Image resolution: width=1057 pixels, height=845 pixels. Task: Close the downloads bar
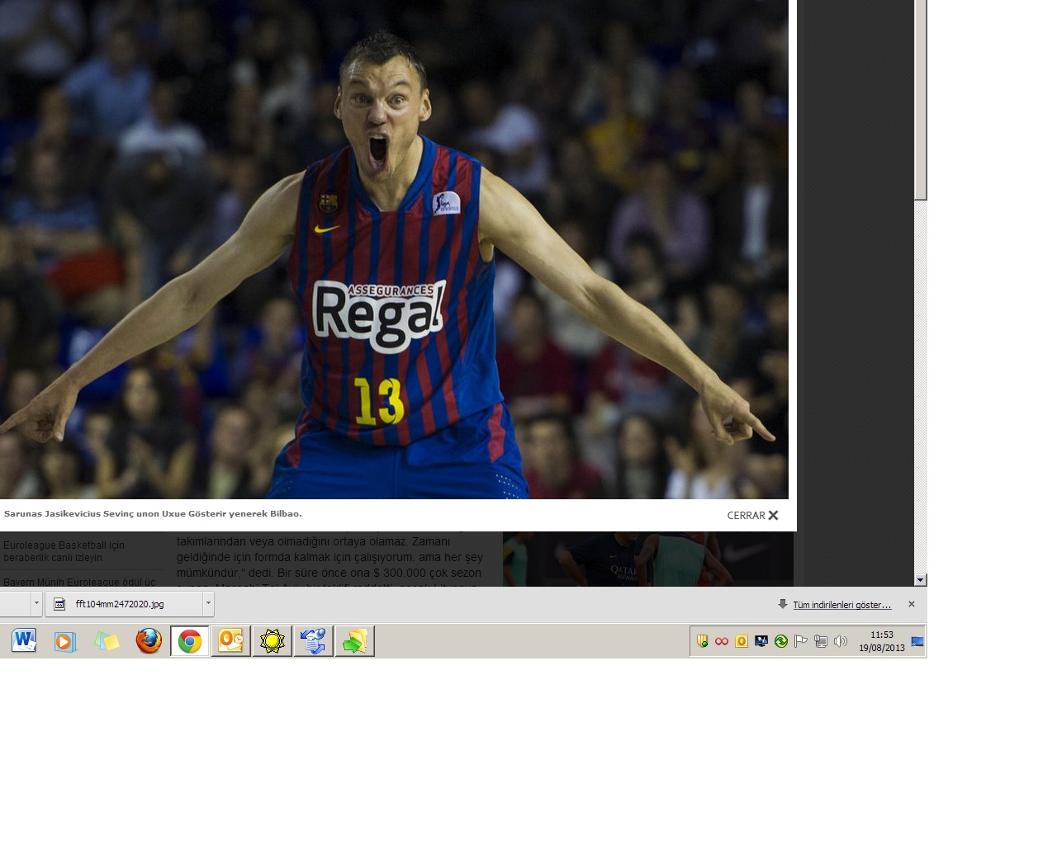coord(912,604)
